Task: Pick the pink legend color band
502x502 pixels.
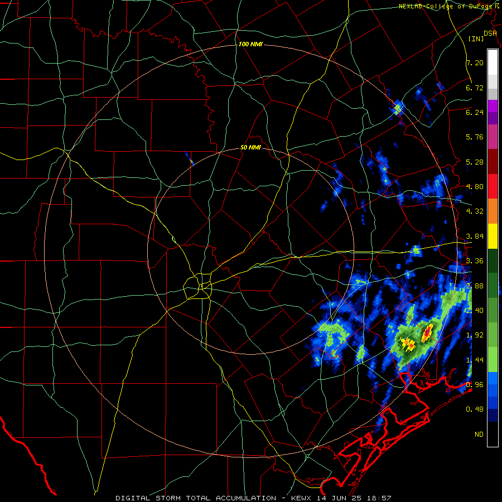Action: (493, 137)
